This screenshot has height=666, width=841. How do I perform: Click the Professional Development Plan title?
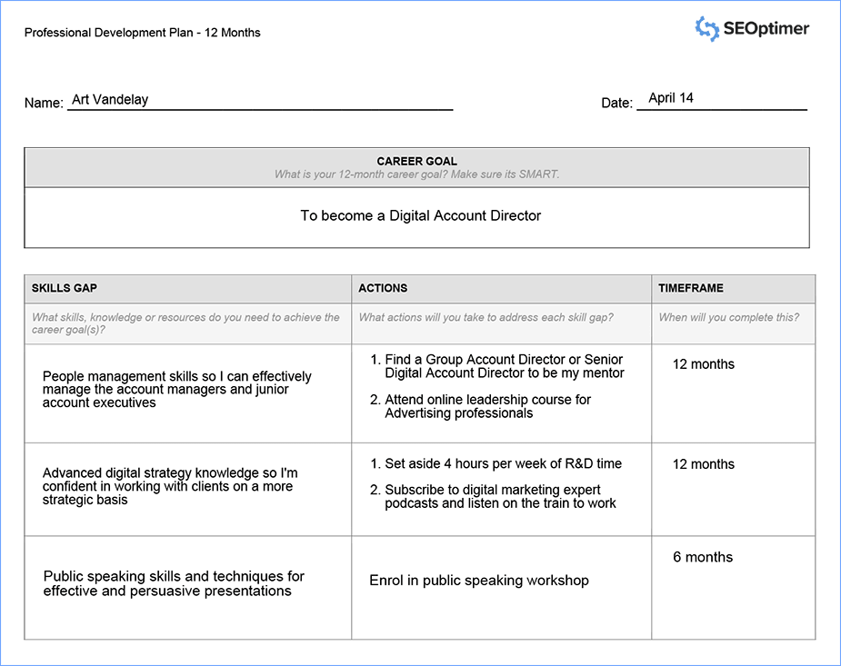click(142, 32)
